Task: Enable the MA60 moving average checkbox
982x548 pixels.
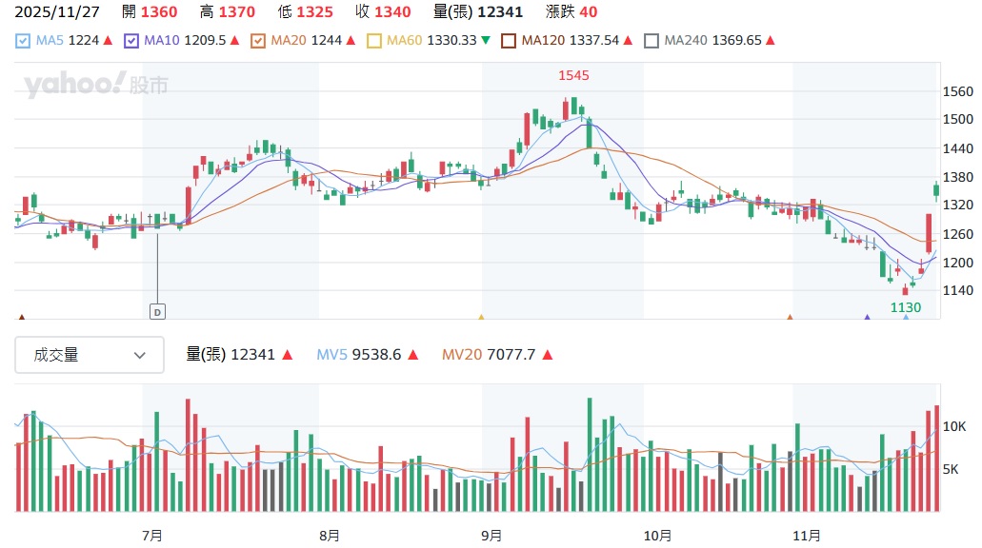Action: 373,41
